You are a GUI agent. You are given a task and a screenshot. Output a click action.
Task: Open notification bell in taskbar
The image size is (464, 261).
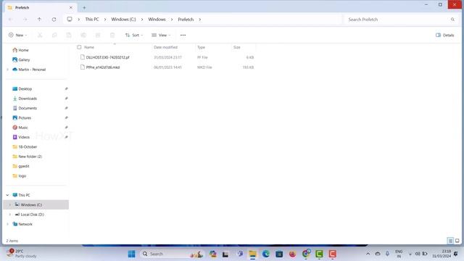(x=456, y=254)
